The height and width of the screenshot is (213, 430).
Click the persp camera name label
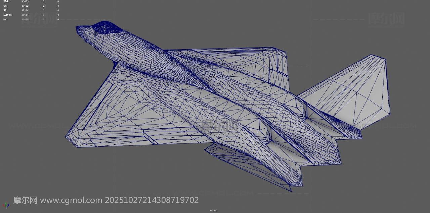[213, 210]
